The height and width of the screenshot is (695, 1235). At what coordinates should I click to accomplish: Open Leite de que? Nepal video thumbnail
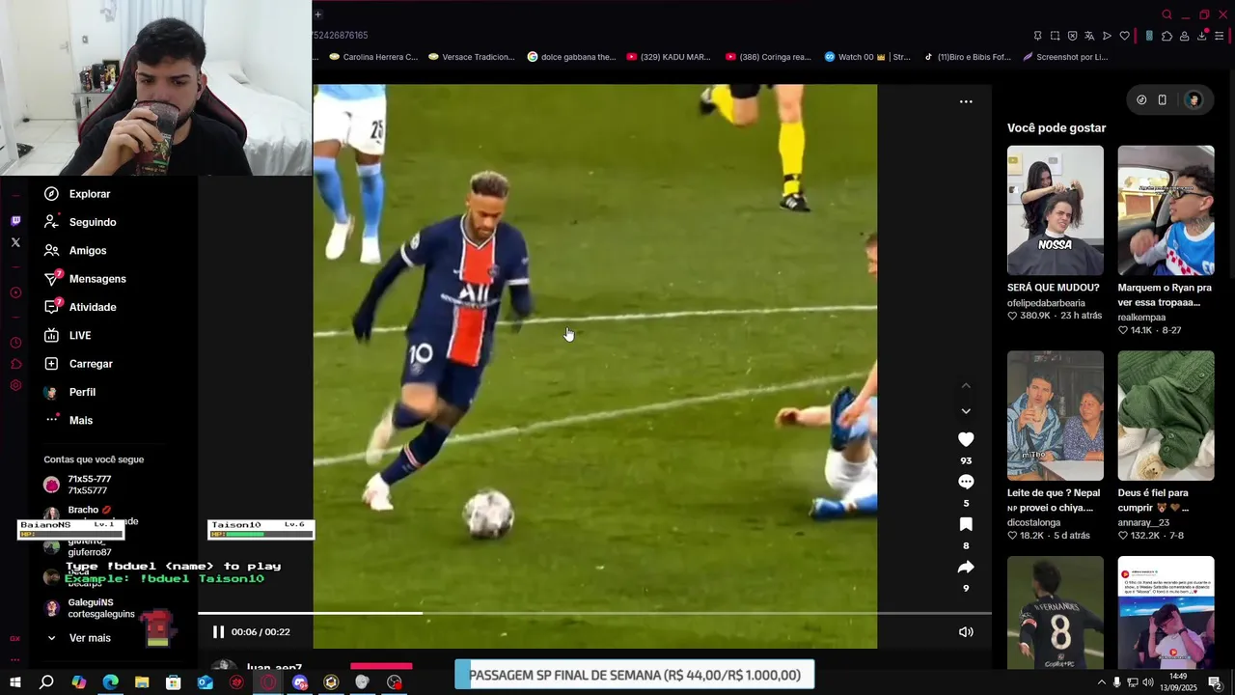point(1056,415)
